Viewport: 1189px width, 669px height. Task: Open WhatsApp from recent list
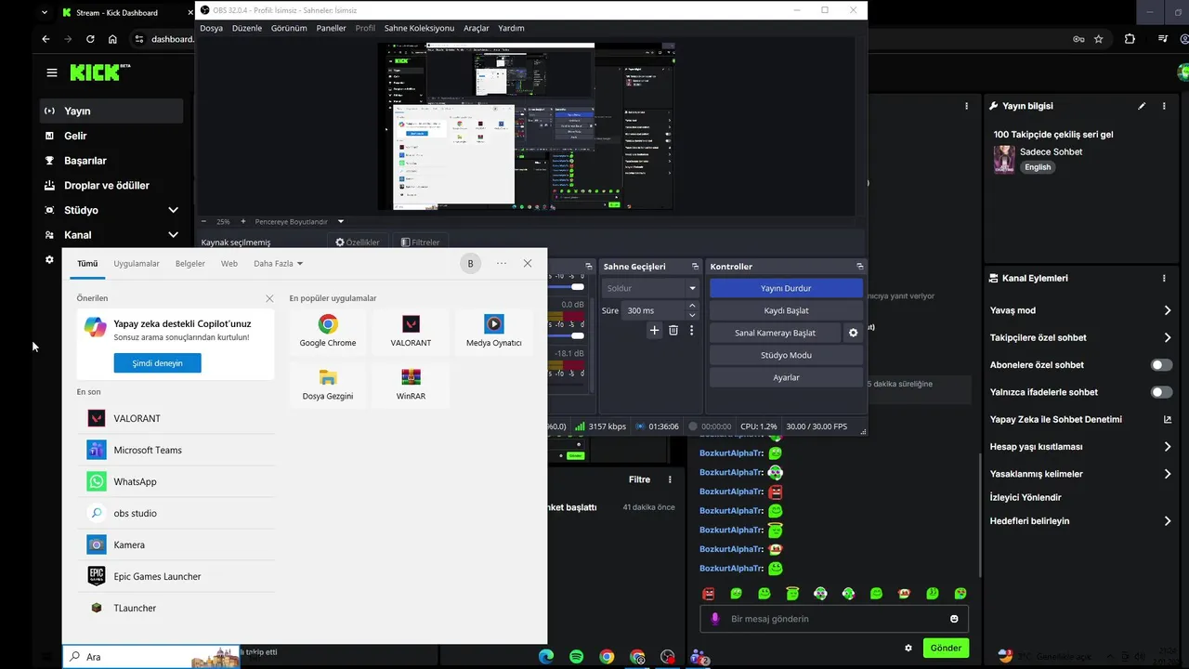pos(176,481)
